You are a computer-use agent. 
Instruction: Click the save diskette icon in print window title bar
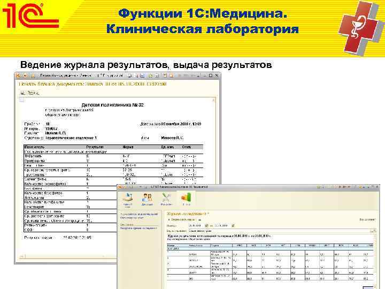pyautogui.click(x=143, y=75)
